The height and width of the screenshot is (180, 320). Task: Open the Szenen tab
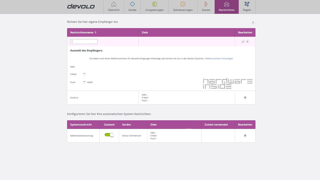click(206, 7)
